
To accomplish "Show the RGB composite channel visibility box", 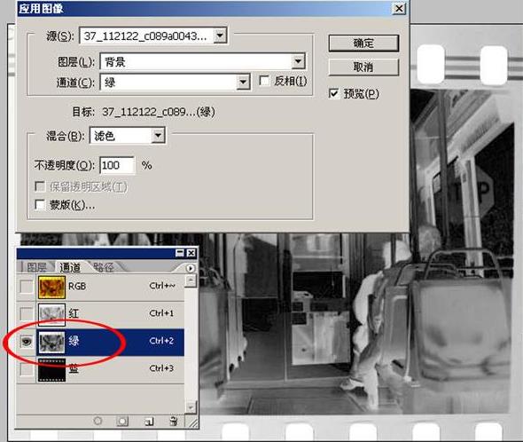I will coord(27,287).
